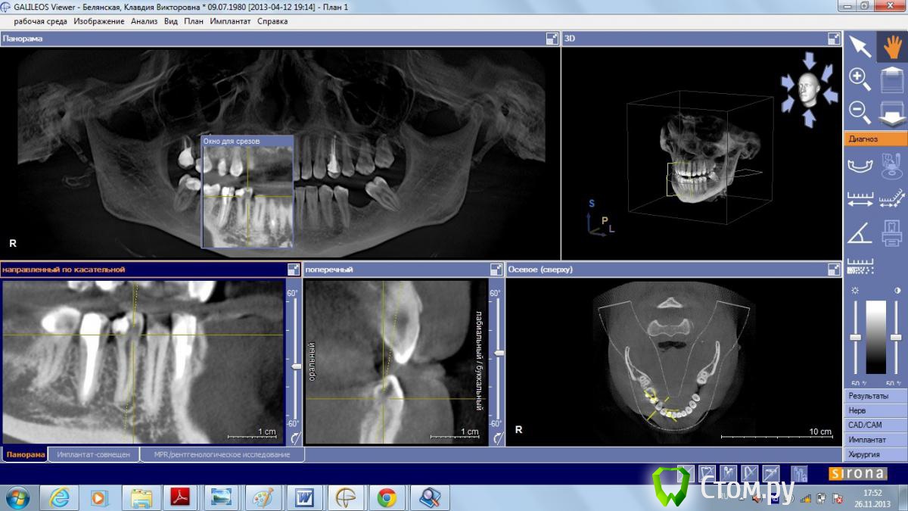Open the Хирургия panel button

875,454
